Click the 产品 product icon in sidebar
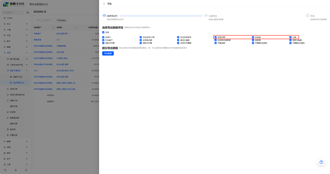The width and height of the screenshot is (330, 174). click(5, 36)
